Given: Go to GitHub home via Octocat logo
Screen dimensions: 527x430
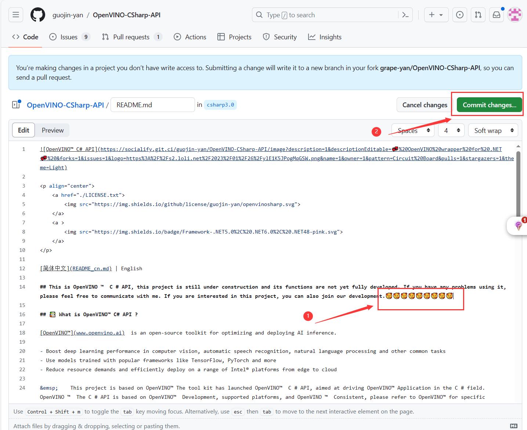Looking at the screenshot, I should click(x=37, y=15).
